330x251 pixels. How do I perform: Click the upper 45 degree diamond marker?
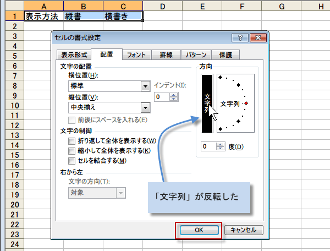(238, 85)
